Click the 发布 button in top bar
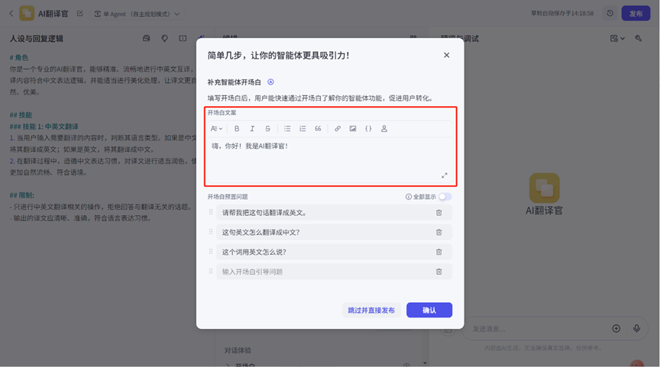Image resolution: width=660 pixels, height=367 pixels. point(636,14)
